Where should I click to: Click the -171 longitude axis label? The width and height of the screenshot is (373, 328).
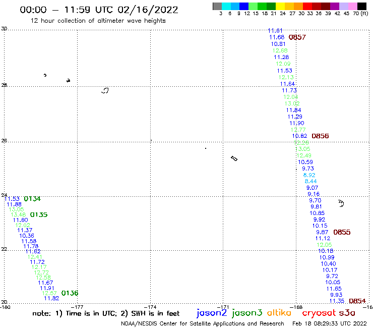pyautogui.click(x=223, y=307)
